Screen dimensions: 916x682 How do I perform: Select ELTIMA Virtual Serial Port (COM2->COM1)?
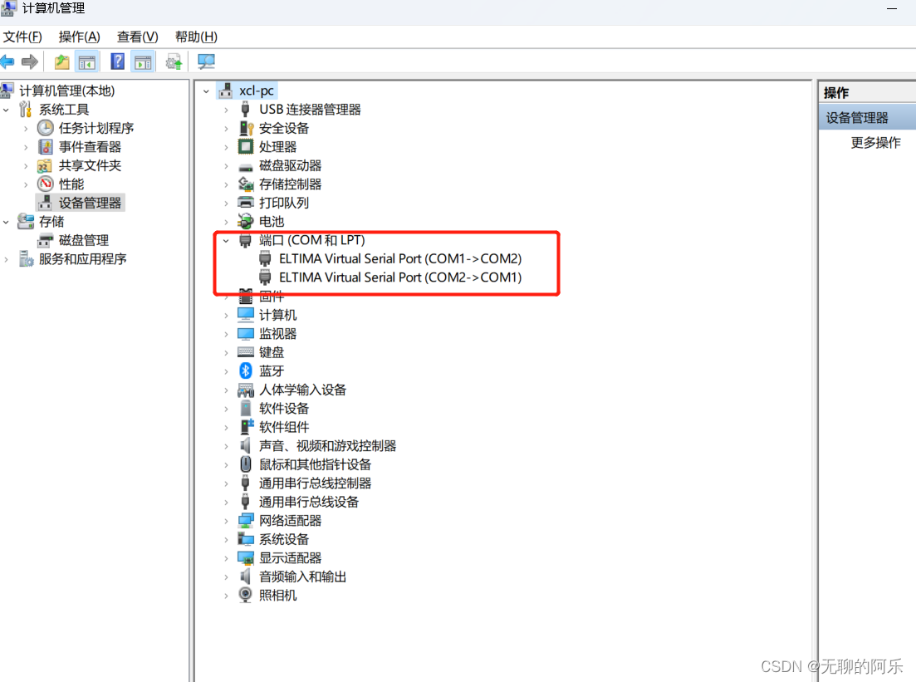(x=400, y=277)
